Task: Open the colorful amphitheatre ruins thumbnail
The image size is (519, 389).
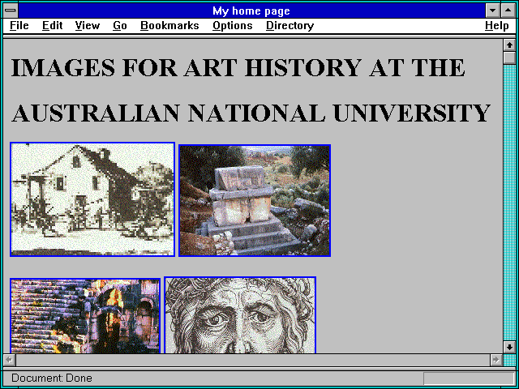Action: 85,315
